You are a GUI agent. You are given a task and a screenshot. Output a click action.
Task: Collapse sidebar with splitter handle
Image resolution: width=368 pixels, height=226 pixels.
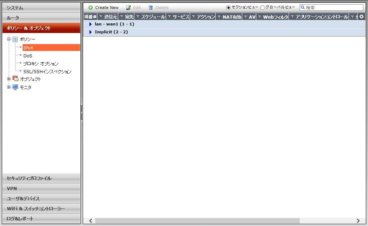82,113
